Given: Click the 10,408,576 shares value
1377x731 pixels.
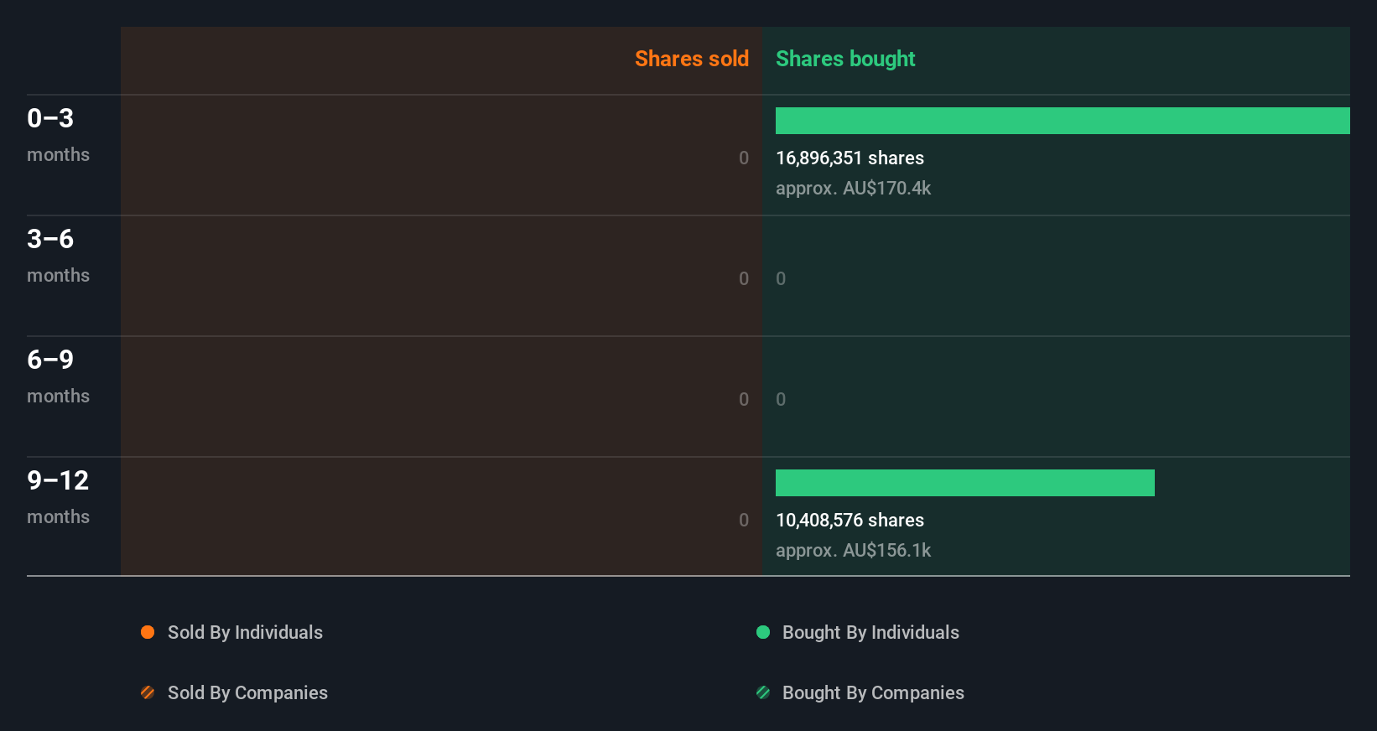Looking at the screenshot, I should (x=850, y=521).
